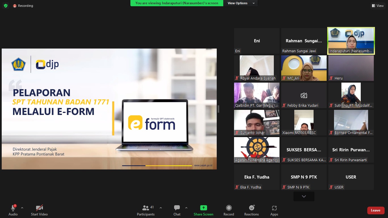Click 'PELAPORAN' slide heading
This screenshot has width=388, height=218.
point(41,93)
